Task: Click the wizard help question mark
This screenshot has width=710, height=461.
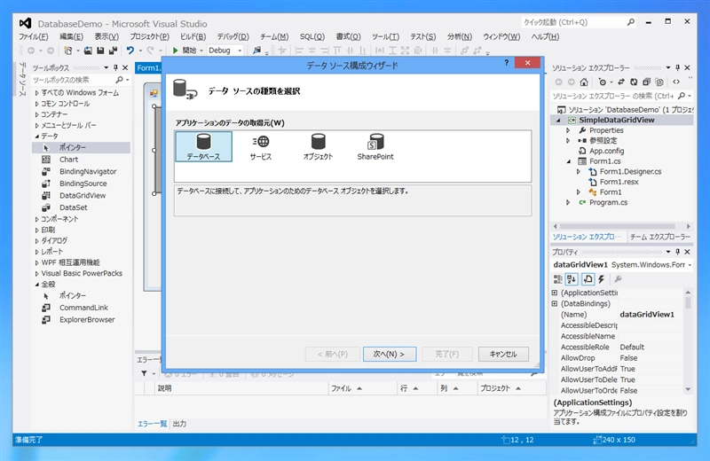Action: (506, 63)
